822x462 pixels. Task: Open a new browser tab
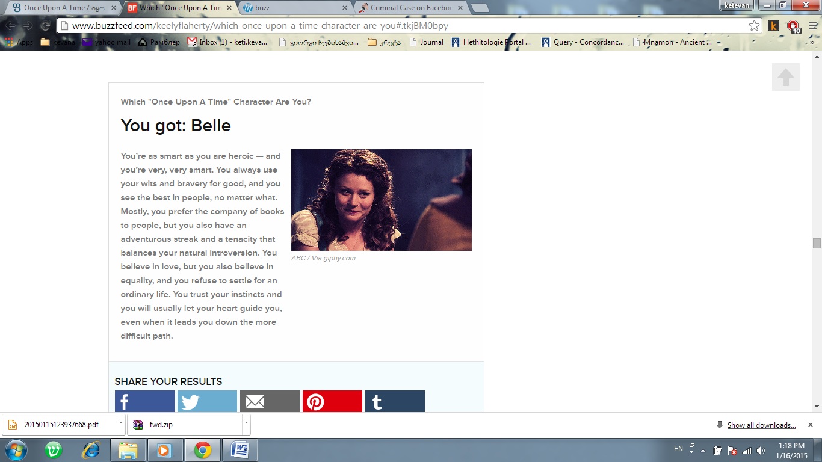pyautogui.click(x=480, y=8)
